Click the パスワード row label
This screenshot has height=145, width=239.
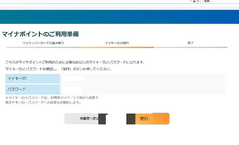coord(33,90)
